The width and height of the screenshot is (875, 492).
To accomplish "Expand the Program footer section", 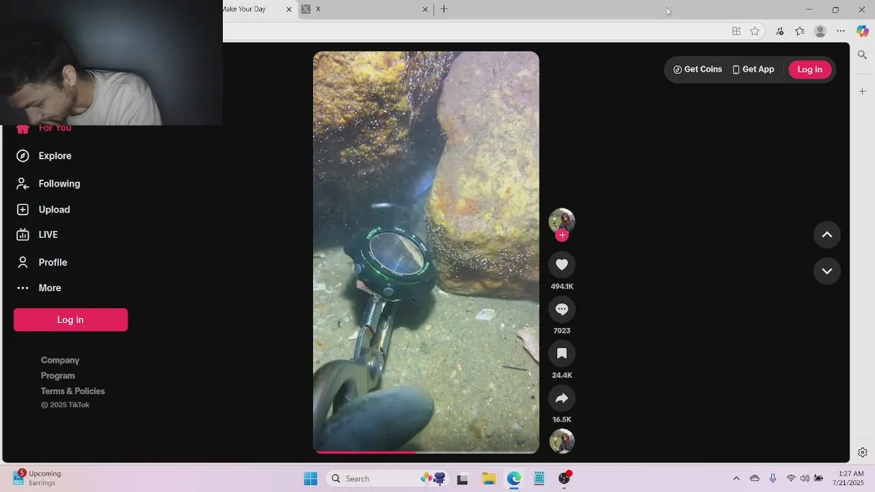I will coord(57,376).
